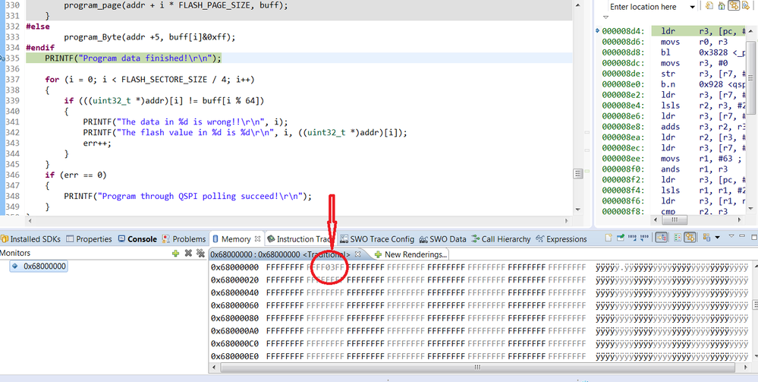Click memory row address 0x68000020
This screenshot has width=758, height=382.
(235, 279)
